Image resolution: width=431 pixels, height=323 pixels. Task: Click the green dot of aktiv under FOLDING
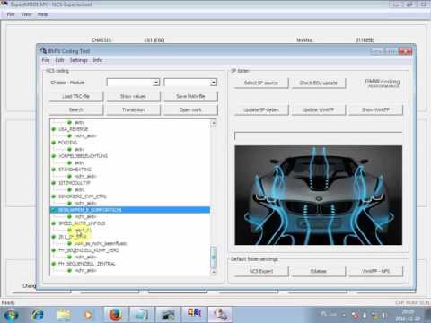69,149
